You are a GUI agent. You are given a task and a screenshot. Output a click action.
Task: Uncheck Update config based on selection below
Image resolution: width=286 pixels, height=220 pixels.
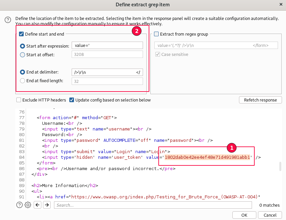coord(72,100)
